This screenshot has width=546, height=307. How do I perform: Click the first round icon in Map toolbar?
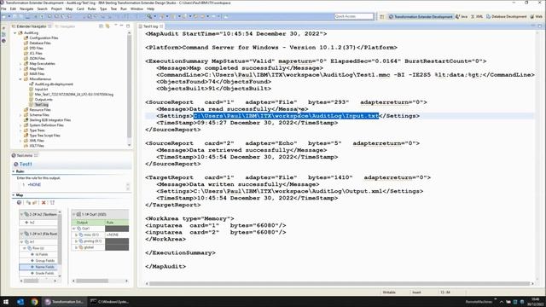coord(19,203)
